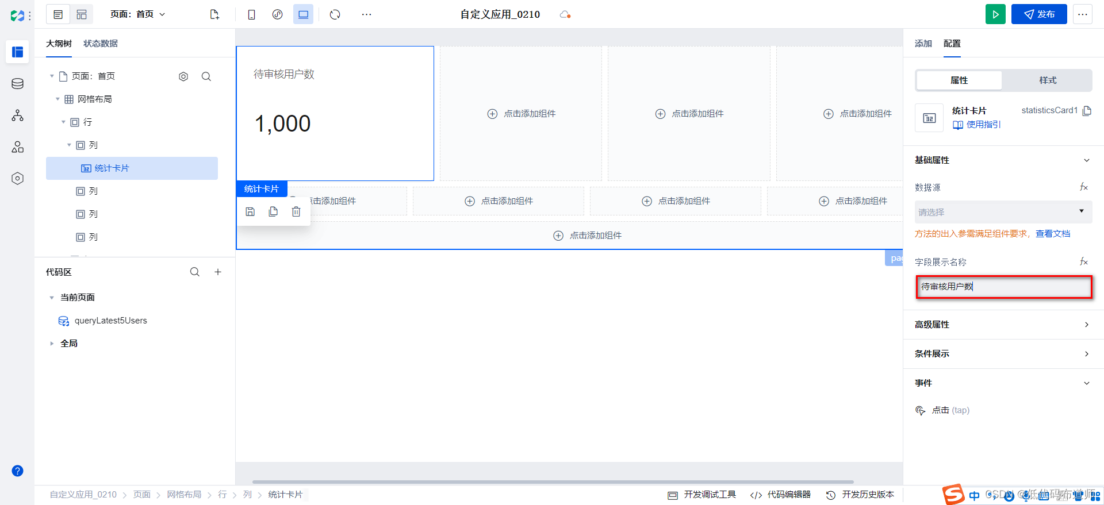Collapse the 当前页面 code section

(x=52, y=298)
